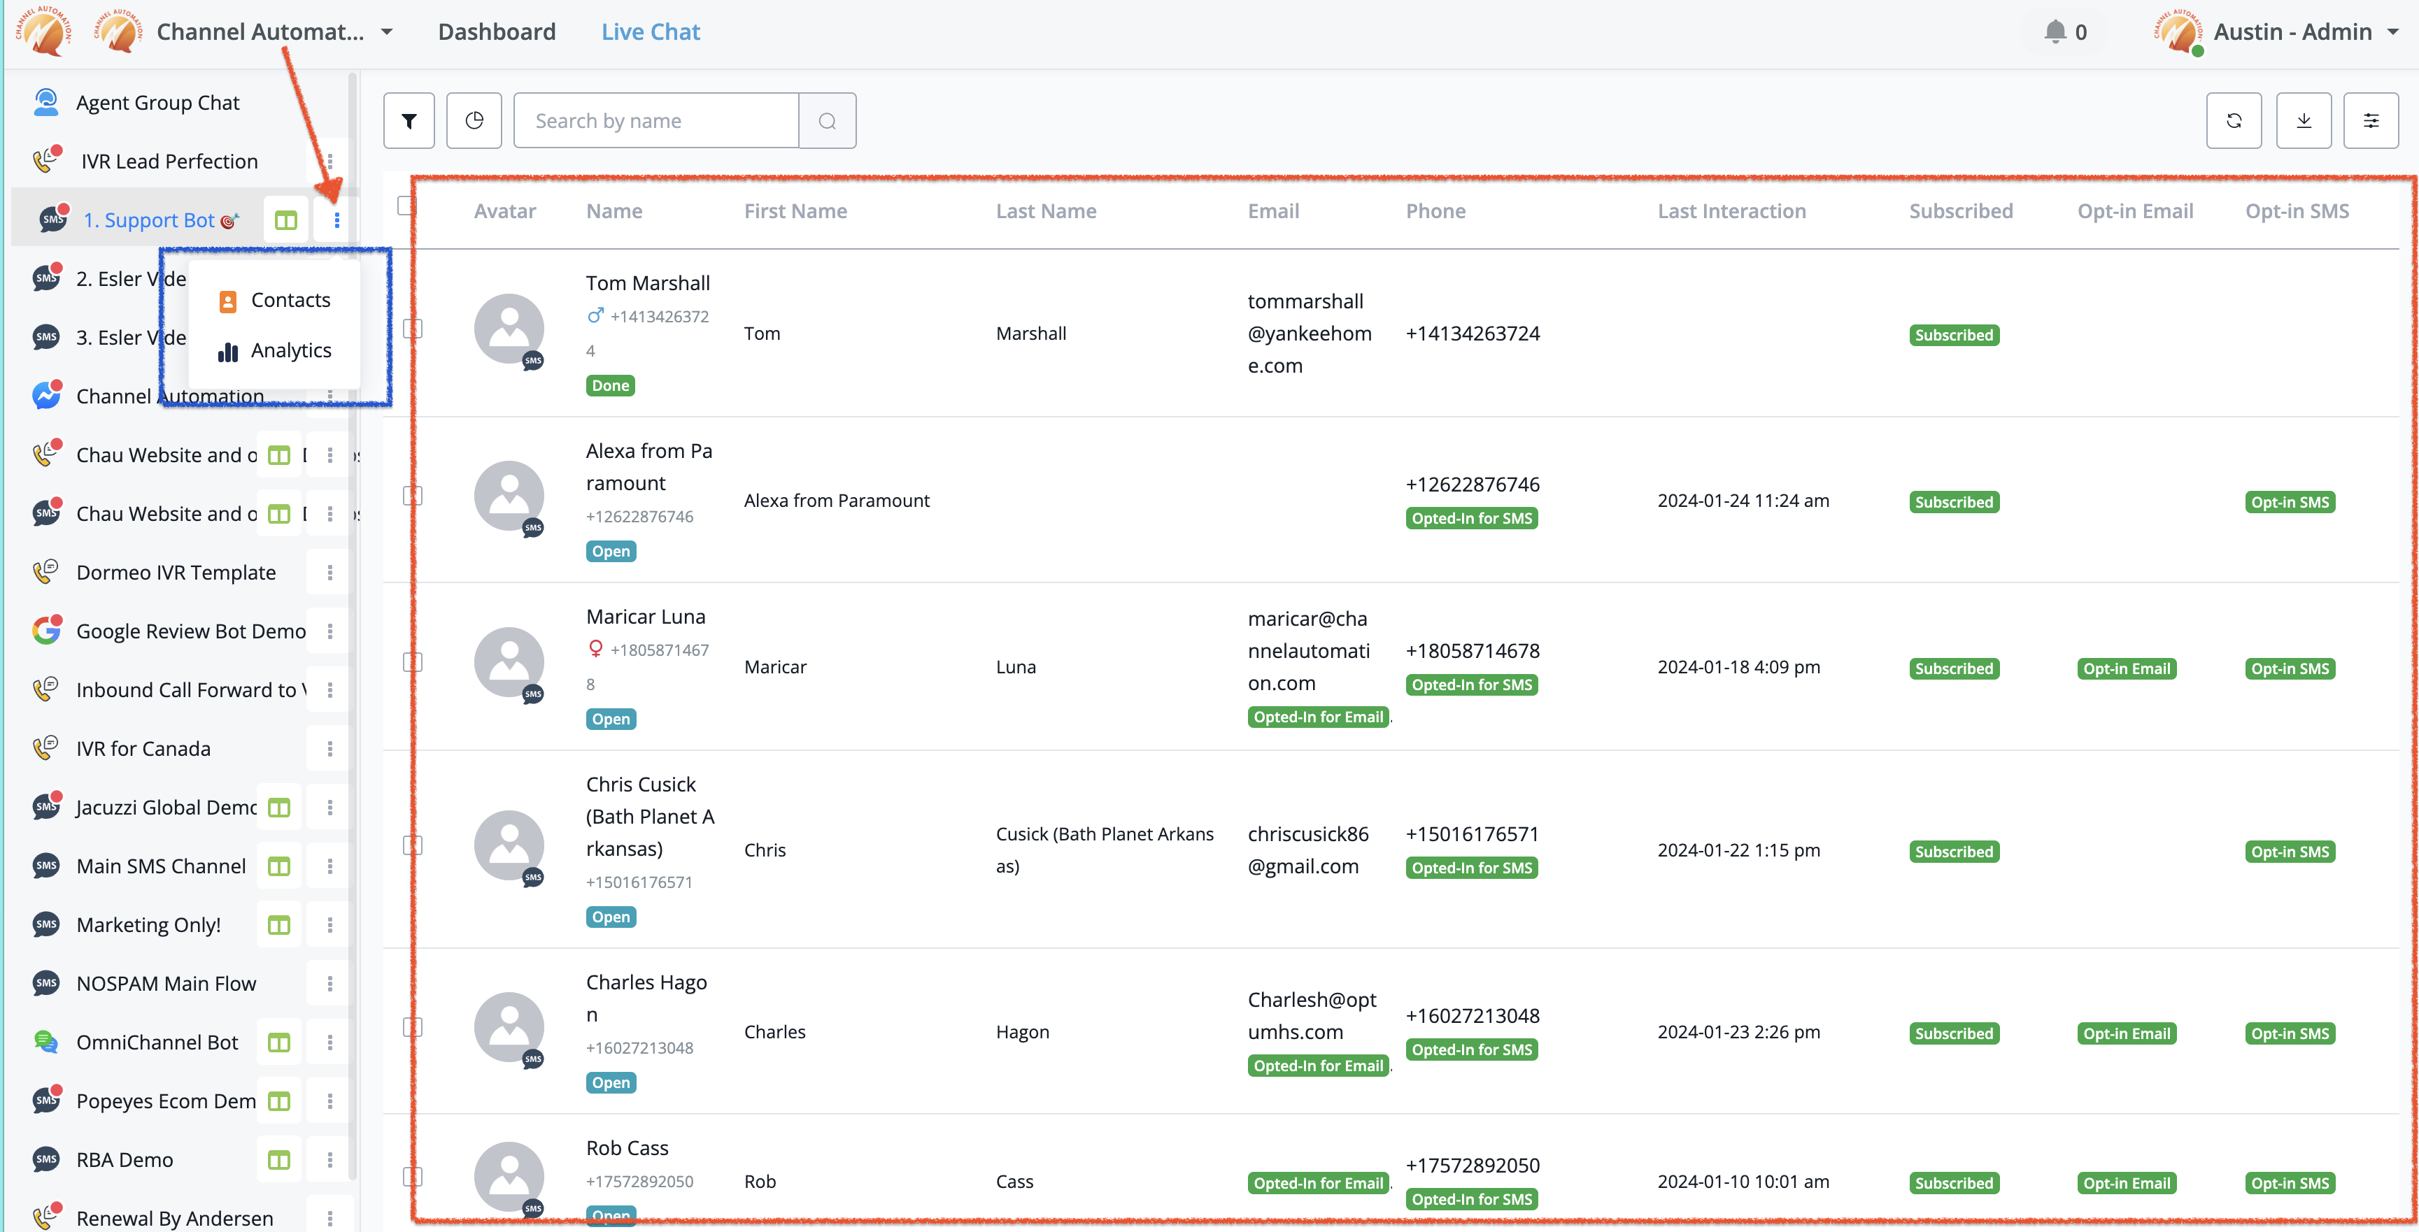Open the NOSPAM Main Flow channel
Viewport: 2419px width, 1232px height.
point(166,984)
